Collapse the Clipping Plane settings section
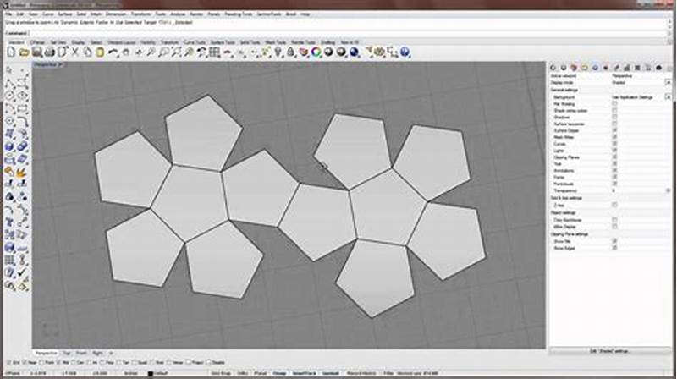Viewport: 677px width, 379px height. (x=570, y=234)
